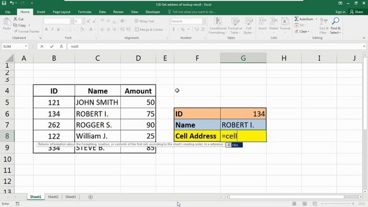Select the Sheet3 tab

click(x=71, y=197)
